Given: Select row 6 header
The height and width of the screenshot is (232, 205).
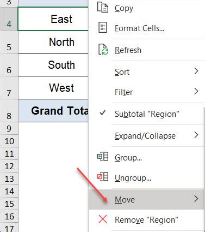Looking at the screenshot, I should [9, 65].
